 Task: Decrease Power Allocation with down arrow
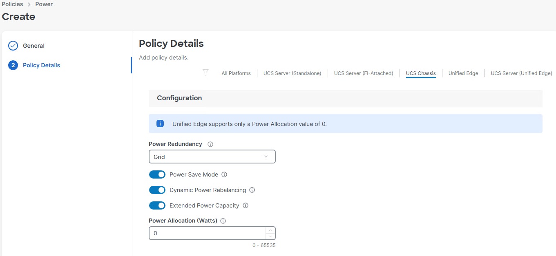tap(270, 236)
